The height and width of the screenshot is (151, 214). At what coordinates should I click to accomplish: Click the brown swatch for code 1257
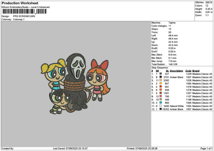(160, 93)
